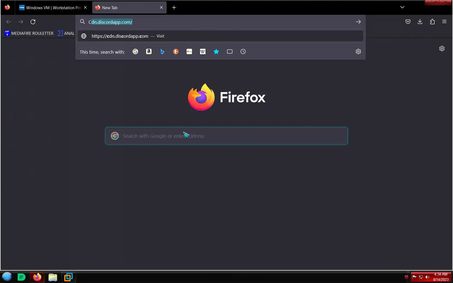Close the Windows VM Workstation Pro tab

pos(85,8)
